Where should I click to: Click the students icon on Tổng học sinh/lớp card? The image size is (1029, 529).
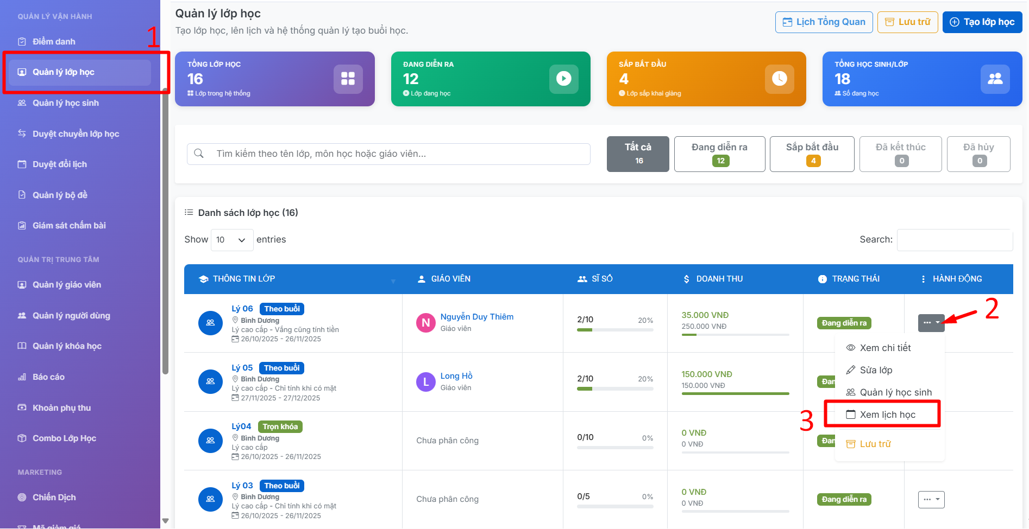(995, 79)
